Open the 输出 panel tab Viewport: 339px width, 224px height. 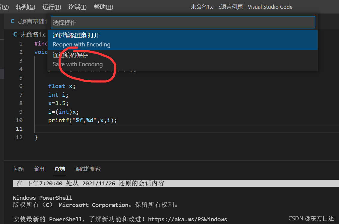pos(39,169)
